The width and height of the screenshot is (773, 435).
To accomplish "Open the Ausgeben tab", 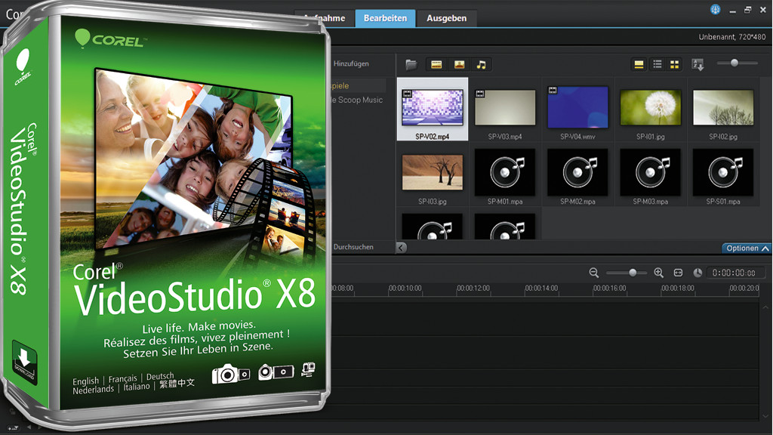I will pos(446,18).
